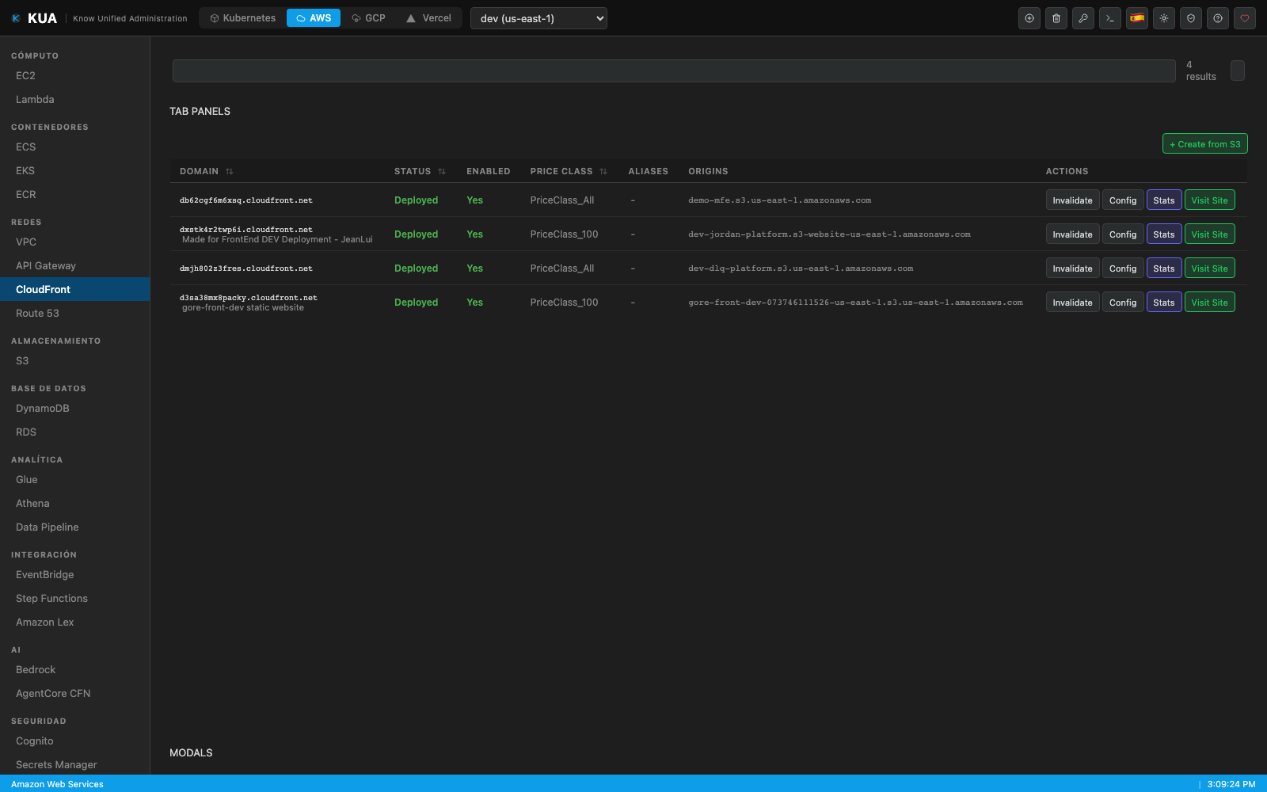Viewport: 1267px width, 792px height.
Task: Select CloudFront in the sidebar
Action: [x=75, y=290]
